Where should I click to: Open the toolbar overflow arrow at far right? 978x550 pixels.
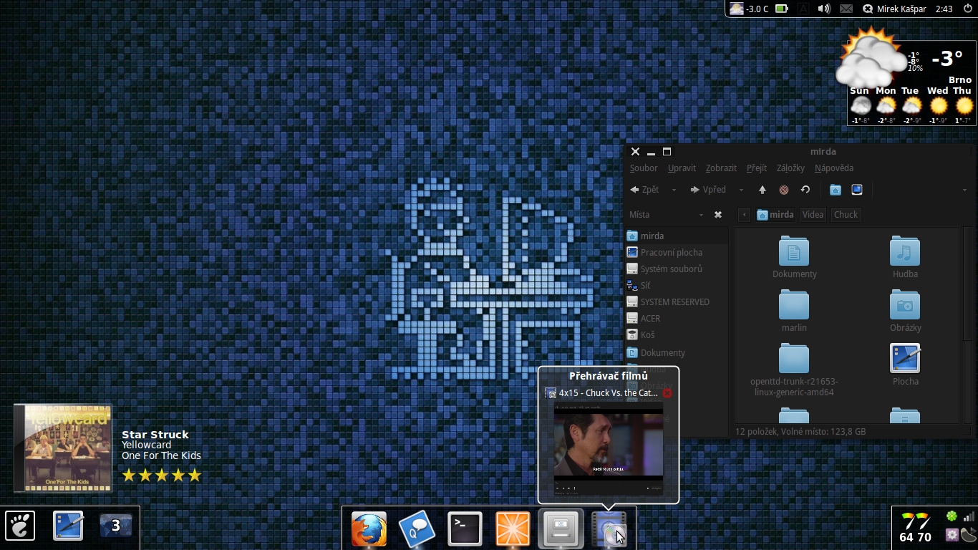point(964,190)
